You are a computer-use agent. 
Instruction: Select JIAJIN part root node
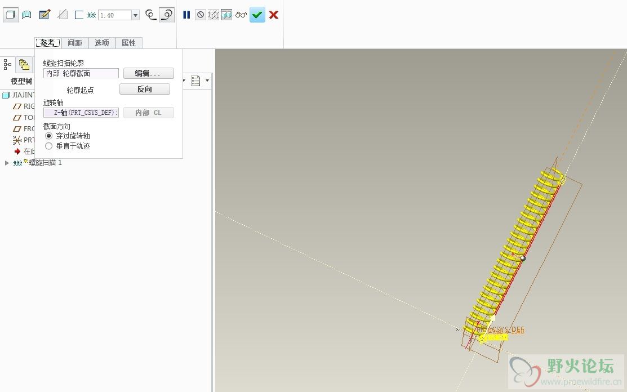click(19, 95)
